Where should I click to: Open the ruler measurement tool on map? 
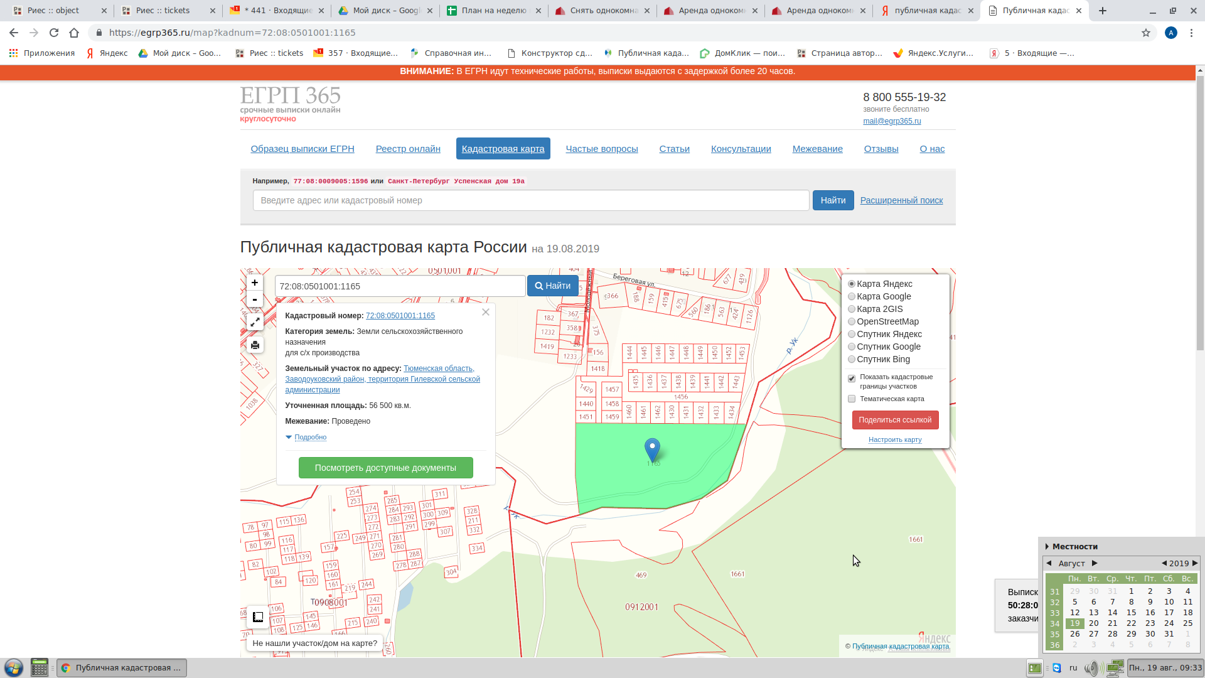coord(258,617)
